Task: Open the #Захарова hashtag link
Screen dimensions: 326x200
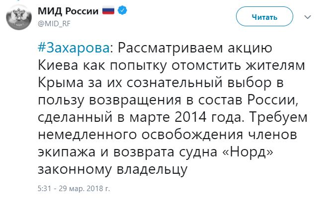Action: point(74,48)
